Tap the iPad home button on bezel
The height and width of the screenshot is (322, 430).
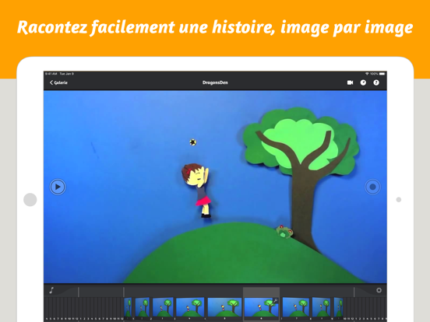[30, 199]
